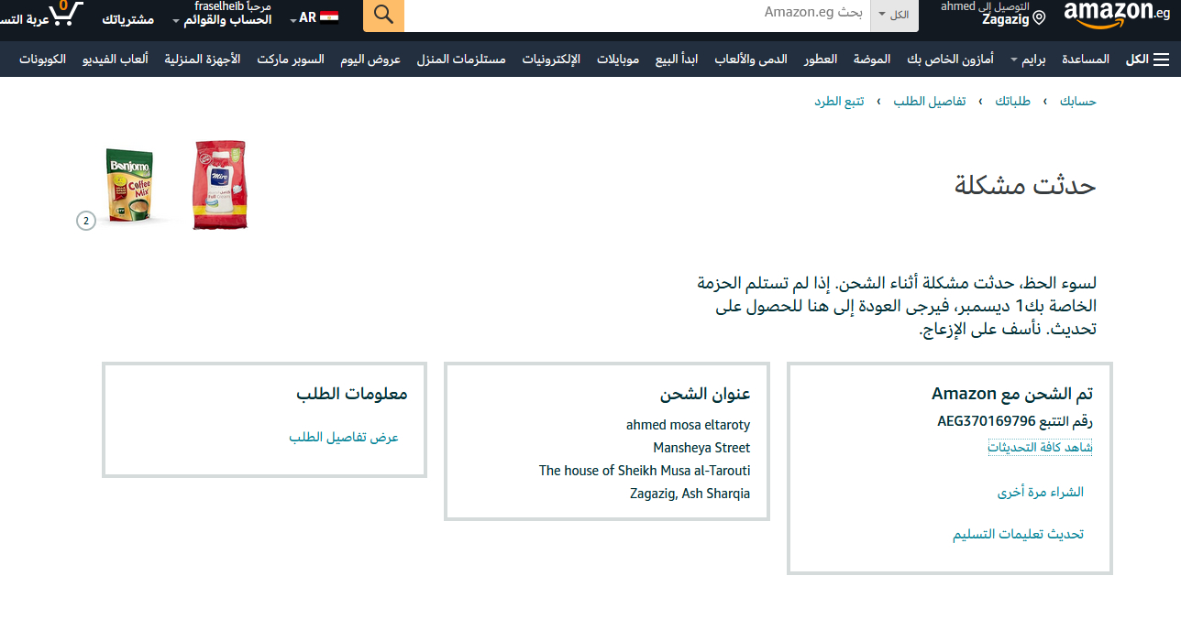Open عروض اليوم nav item
The width and height of the screenshot is (1181, 641).
(370, 60)
